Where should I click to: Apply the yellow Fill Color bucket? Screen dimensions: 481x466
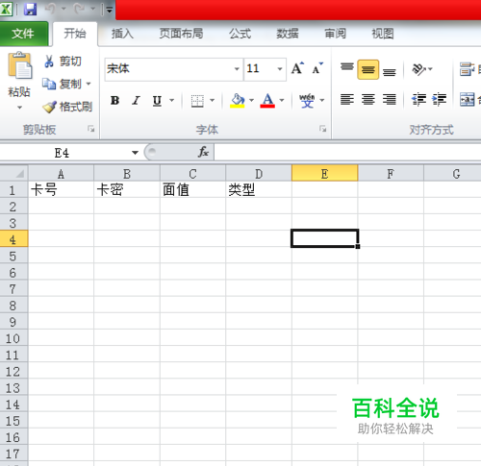238,101
